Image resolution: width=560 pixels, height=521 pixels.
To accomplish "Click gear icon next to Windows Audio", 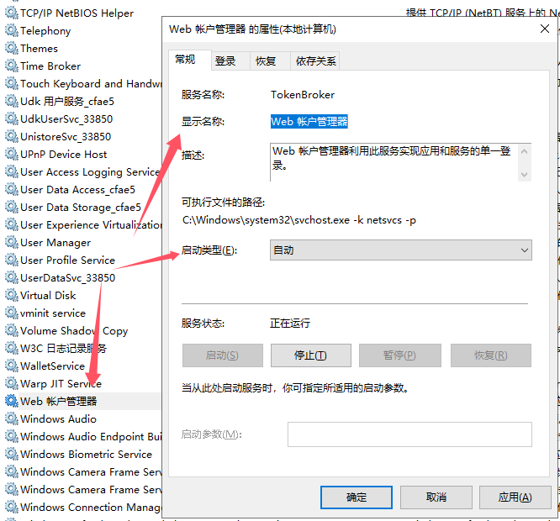I will click(11, 419).
